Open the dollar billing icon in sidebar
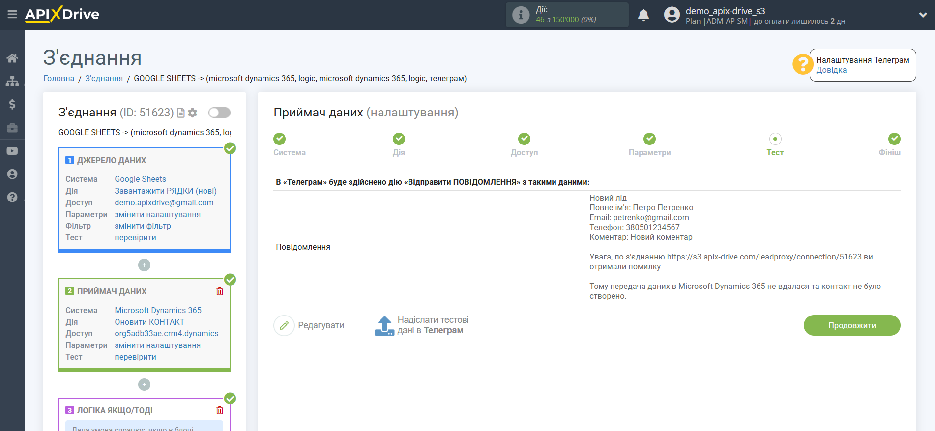Image resolution: width=935 pixels, height=431 pixels. [12, 104]
